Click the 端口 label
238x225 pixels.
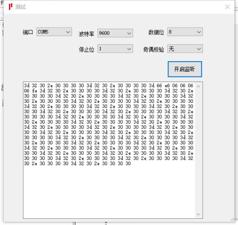click(28, 32)
